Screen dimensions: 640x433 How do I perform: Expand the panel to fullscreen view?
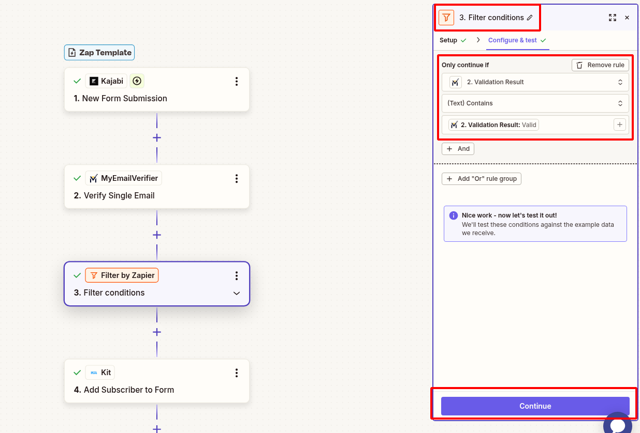click(x=613, y=17)
